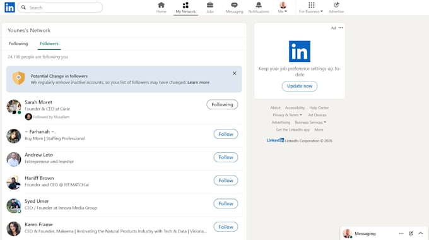Open the Accessibility footer link

295,107
